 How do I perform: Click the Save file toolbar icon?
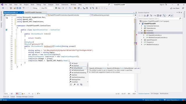coord(17,8)
